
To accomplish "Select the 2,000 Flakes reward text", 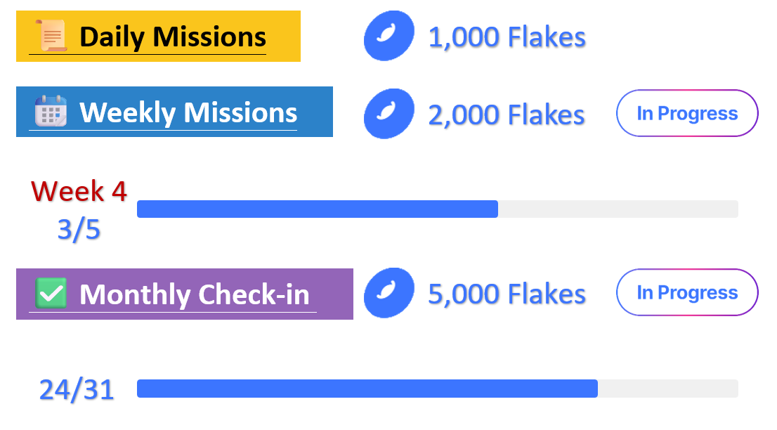I will [x=507, y=114].
